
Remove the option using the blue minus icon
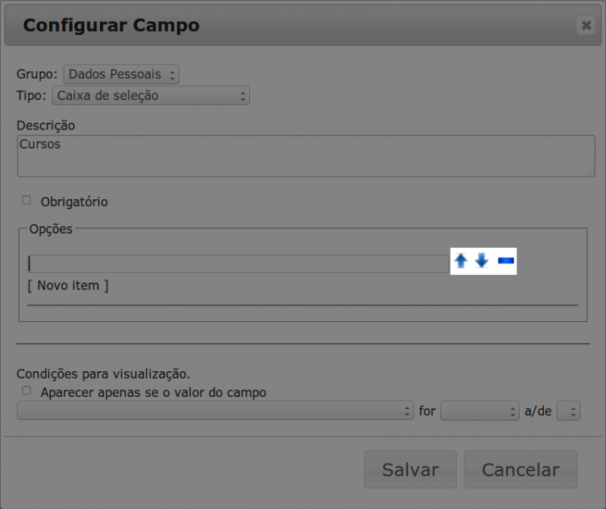click(x=505, y=261)
